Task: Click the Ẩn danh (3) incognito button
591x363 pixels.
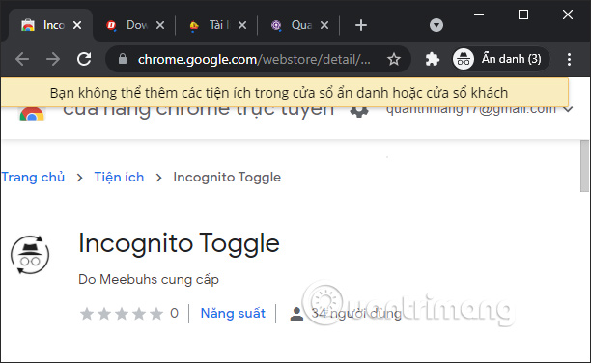Action: (x=500, y=59)
